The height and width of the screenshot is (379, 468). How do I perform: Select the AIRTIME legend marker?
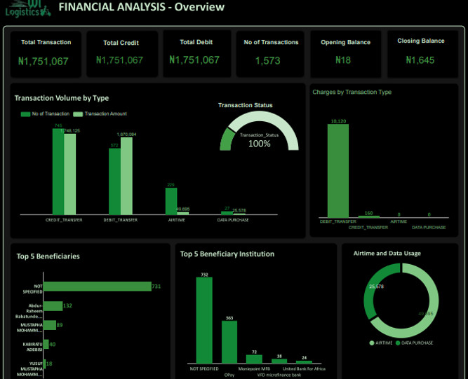click(x=372, y=343)
